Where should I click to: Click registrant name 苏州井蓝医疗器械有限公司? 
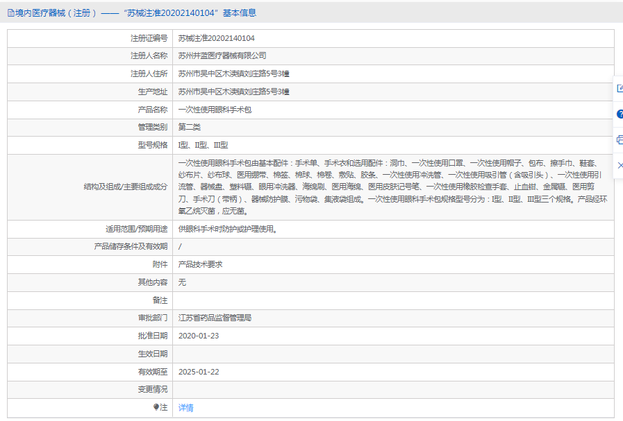[222, 55]
